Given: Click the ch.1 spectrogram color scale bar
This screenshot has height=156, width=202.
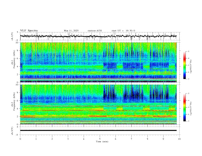Looking at the screenshot, I should click(x=185, y=65).
